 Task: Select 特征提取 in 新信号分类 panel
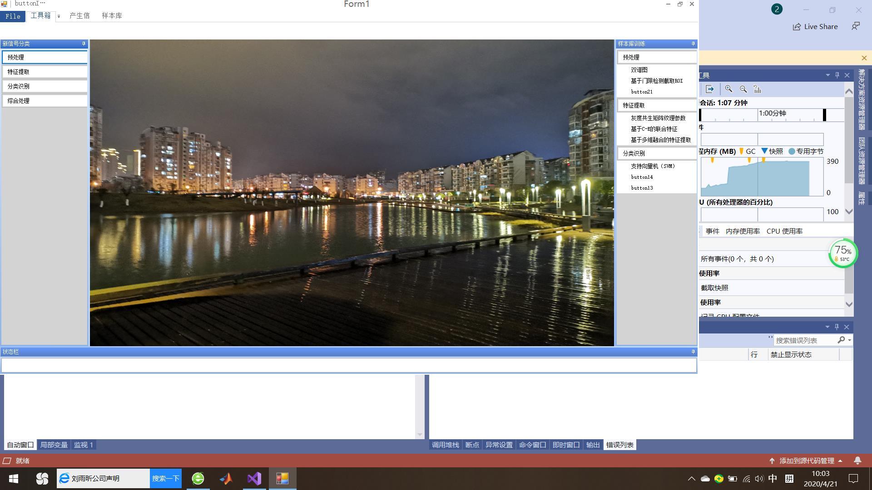[x=45, y=72]
